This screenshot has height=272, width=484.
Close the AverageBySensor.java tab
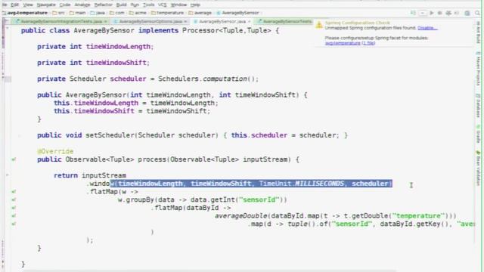tap(249, 21)
